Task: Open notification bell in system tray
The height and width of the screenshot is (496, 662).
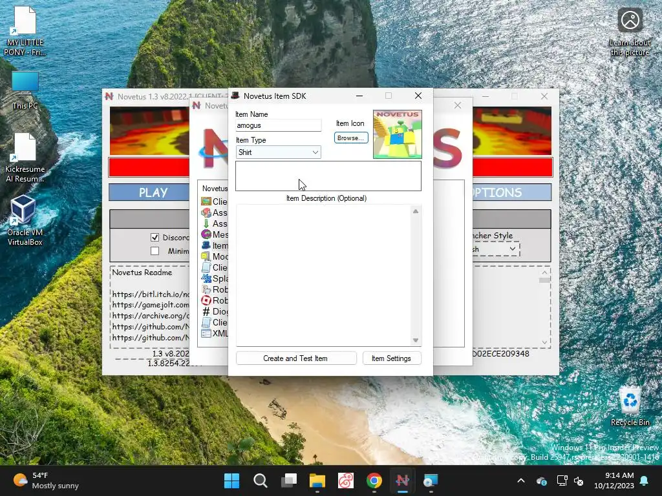Action: (x=645, y=480)
